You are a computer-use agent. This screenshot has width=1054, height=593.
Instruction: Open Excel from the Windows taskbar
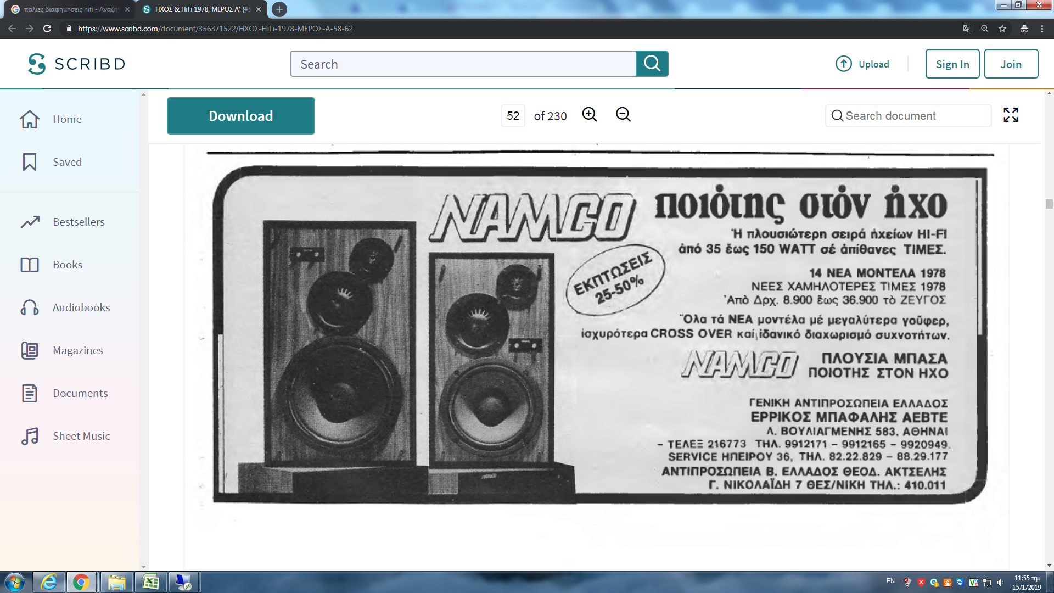pyautogui.click(x=150, y=582)
